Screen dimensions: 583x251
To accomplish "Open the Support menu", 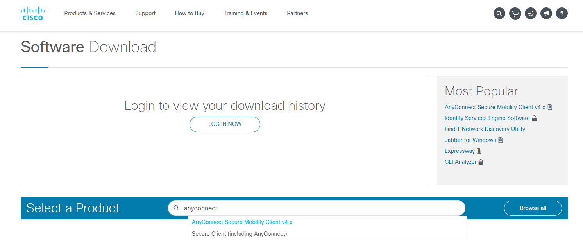I will pyautogui.click(x=145, y=13).
